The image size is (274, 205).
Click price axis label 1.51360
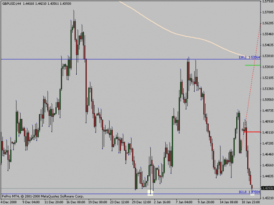[x=268, y=89]
